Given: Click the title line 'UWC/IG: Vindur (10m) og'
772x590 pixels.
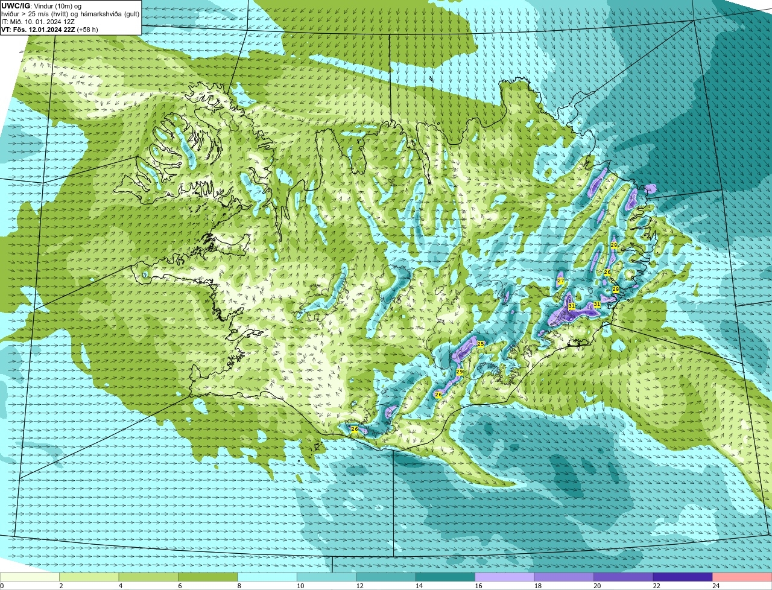Looking at the screenshot, I should pos(42,6).
